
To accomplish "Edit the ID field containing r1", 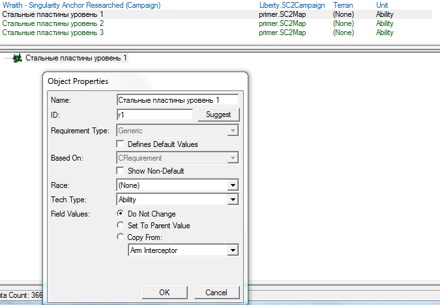I will tap(154, 115).
